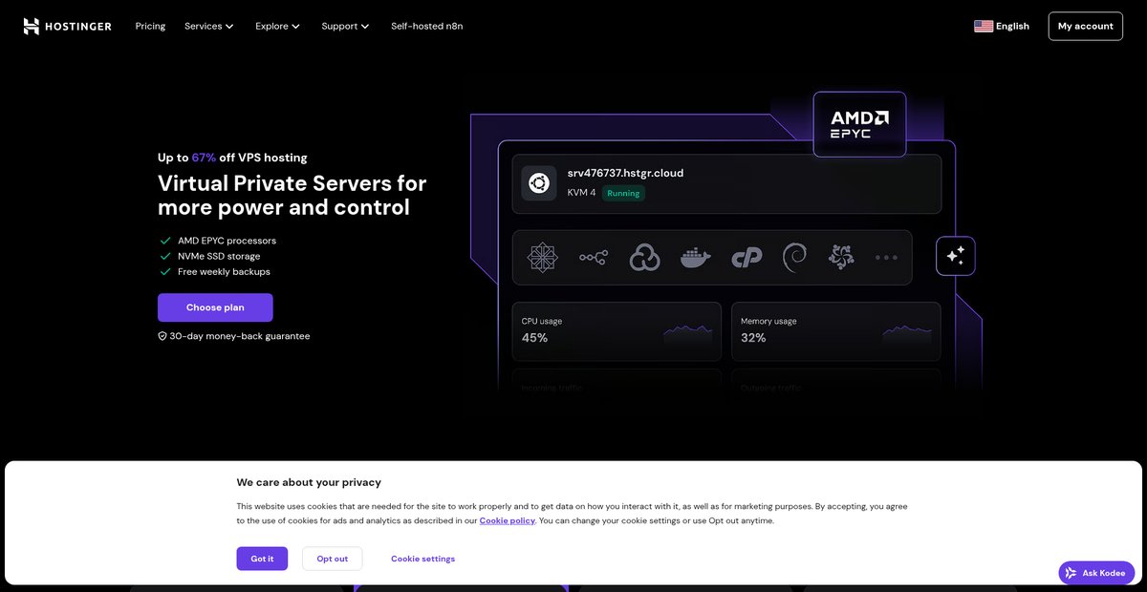The height and width of the screenshot is (592, 1147).
Task: Click the NVMe SSD storage checkmark
Action: (x=165, y=256)
